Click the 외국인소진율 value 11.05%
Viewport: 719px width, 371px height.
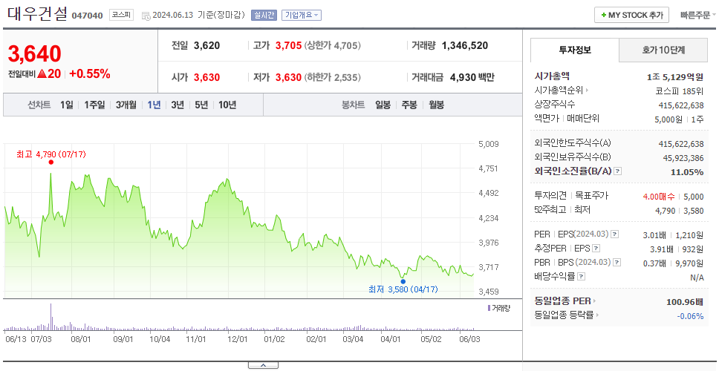pyautogui.click(x=687, y=171)
